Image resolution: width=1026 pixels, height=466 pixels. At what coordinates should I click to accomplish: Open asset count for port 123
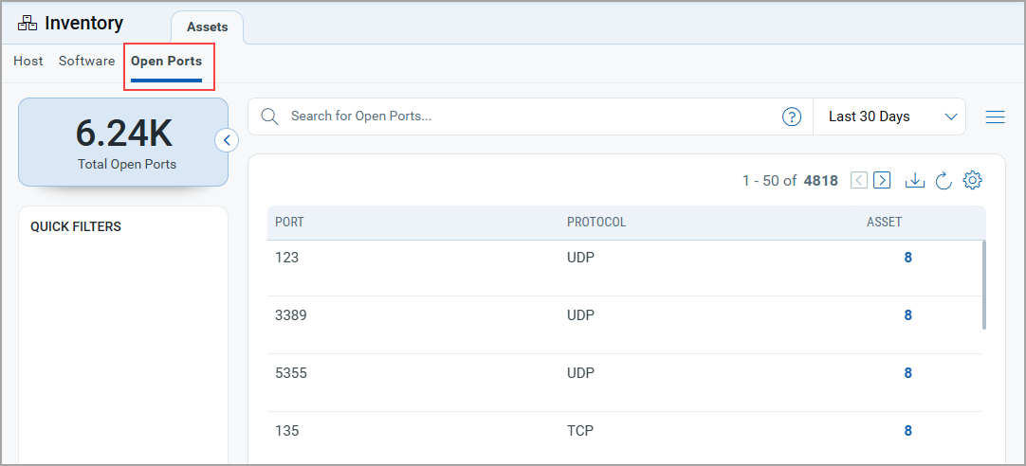click(908, 258)
